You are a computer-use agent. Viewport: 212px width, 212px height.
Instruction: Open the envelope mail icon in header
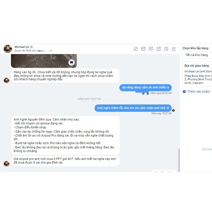click(x=143, y=49)
